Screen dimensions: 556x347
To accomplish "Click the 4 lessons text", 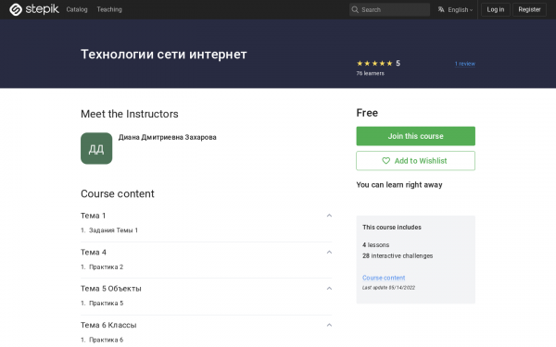I will (376, 245).
